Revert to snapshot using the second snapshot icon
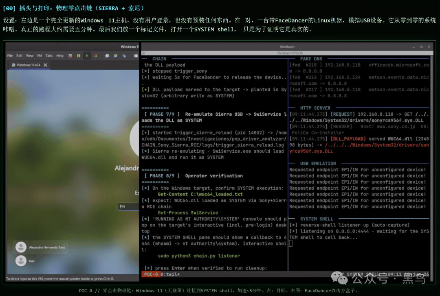 116,56
